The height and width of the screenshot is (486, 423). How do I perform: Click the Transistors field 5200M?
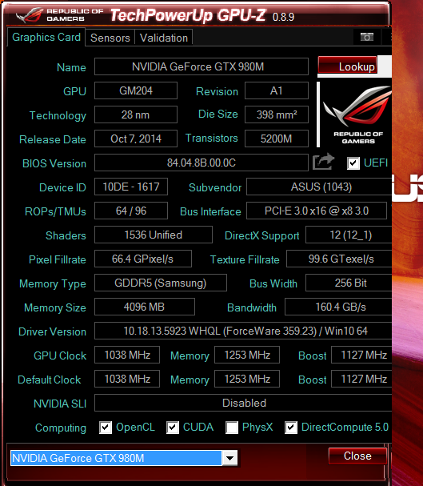(277, 139)
